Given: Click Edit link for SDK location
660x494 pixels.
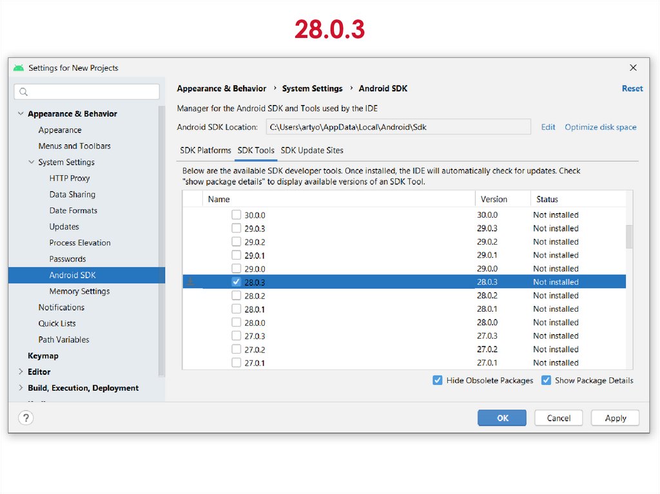Looking at the screenshot, I should pyautogui.click(x=548, y=127).
